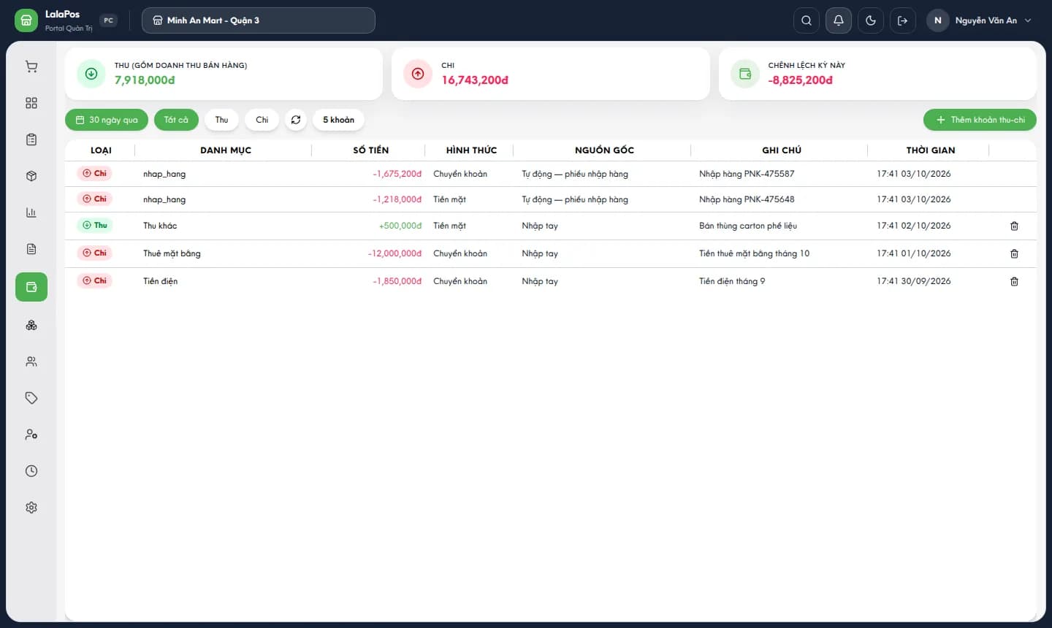Delete the Thu khác entry
The width and height of the screenshot is (1052, 628).
click(x=1014, y=226)
